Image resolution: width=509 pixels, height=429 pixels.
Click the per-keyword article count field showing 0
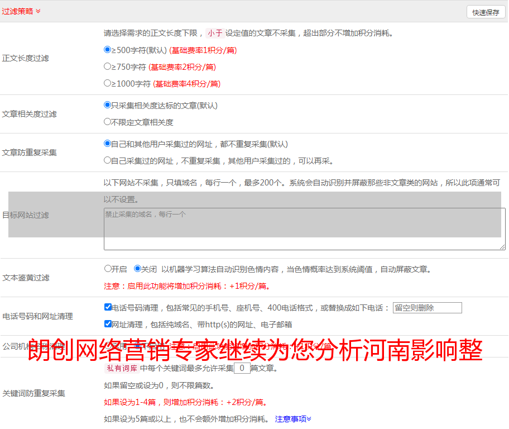click(x=242, y=368)
